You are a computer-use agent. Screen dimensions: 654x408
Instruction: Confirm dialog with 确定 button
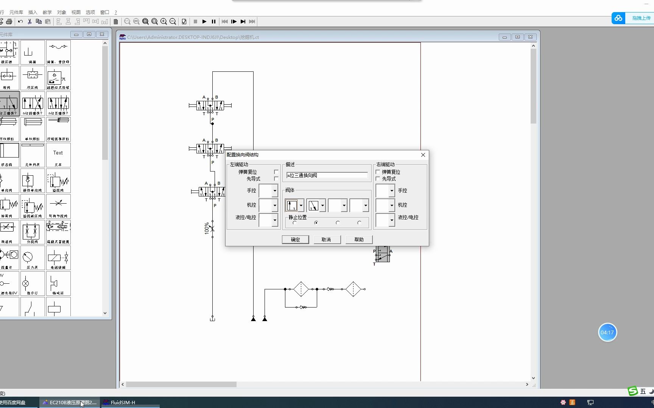295,240
